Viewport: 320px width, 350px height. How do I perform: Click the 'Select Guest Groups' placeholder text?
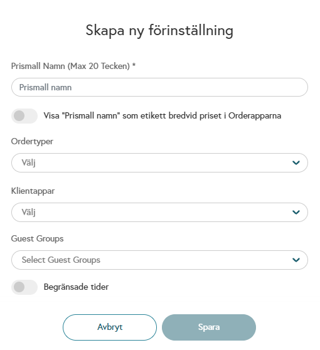pos(61,260)
